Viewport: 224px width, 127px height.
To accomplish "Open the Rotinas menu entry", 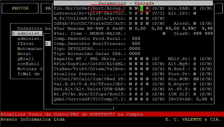I will (x=30, y=69).
